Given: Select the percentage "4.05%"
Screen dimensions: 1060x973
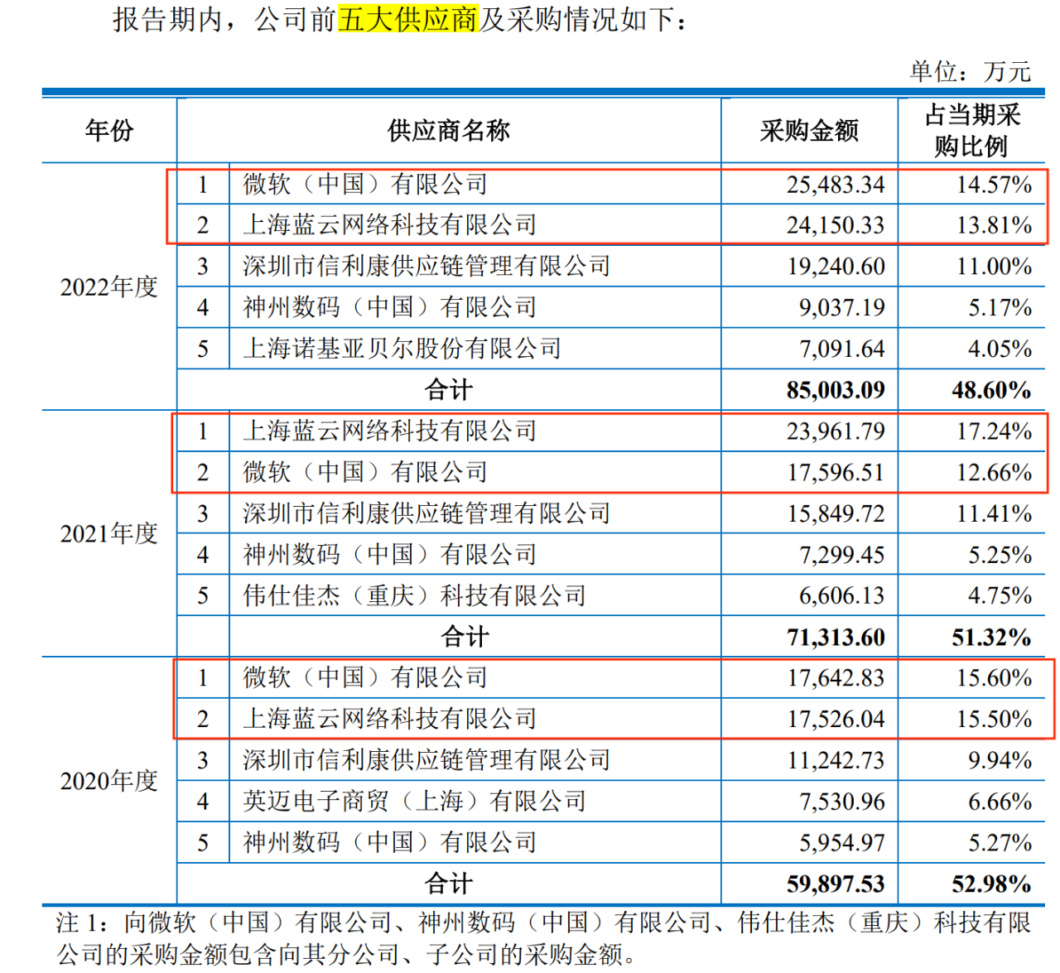Looking at the screenshot, I should point(1000,349).
